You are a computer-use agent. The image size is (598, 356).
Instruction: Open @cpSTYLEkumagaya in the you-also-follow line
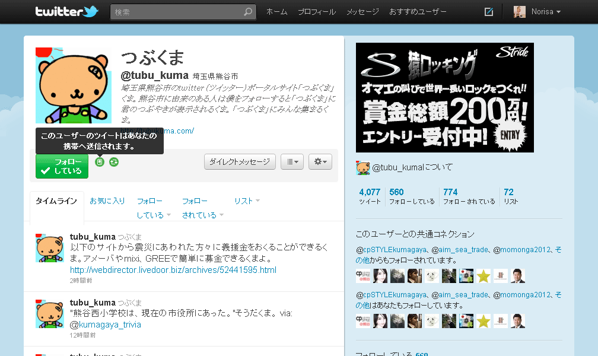(x=392, y=295)
